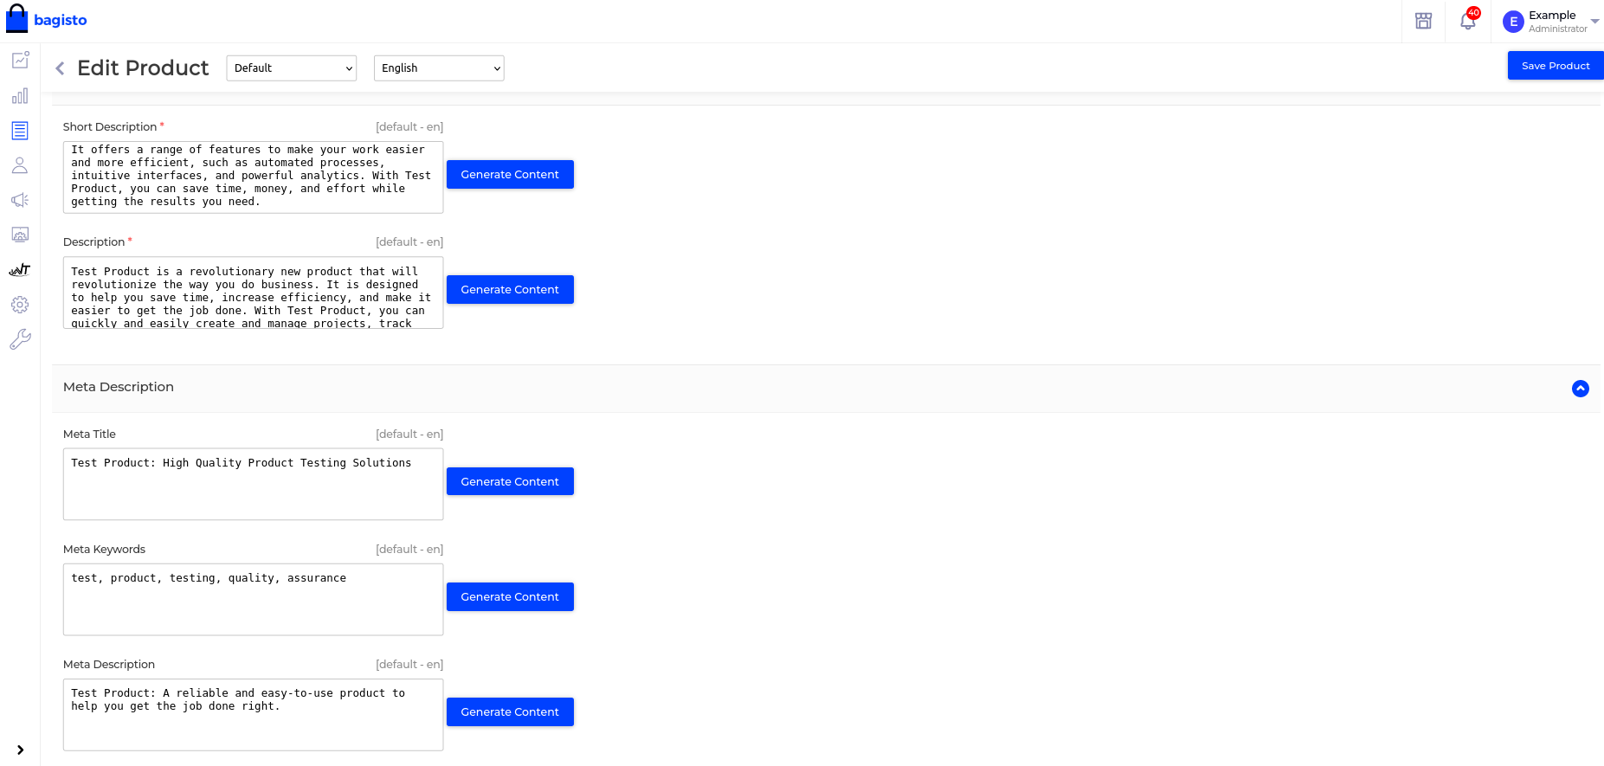The image size is (1604, 766).
Task: Open the Configure wrench icon in sidebar
Action: [20, 339]
